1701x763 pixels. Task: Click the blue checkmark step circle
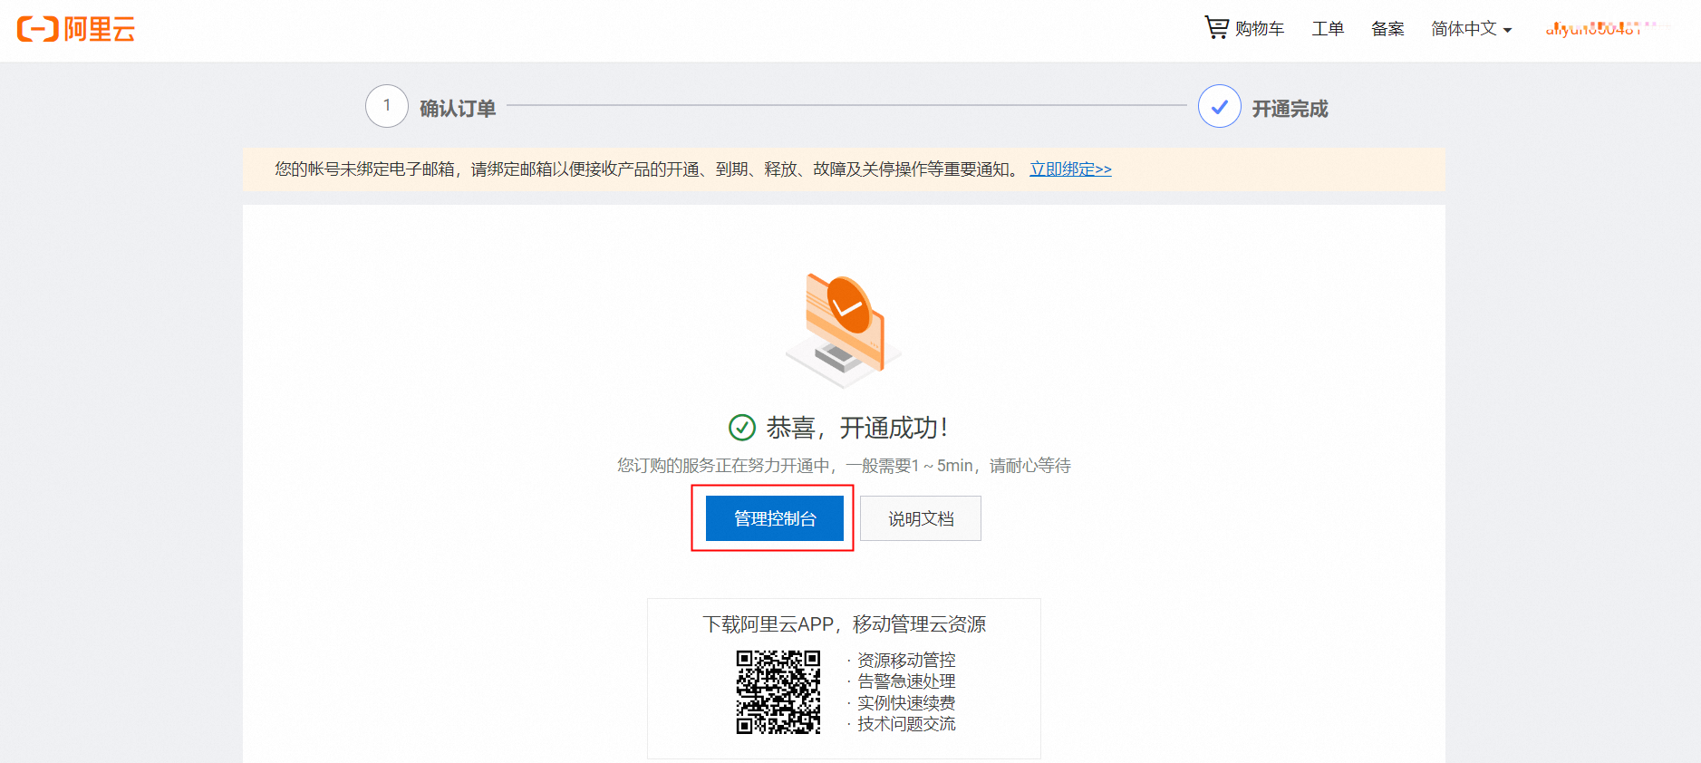pyautogui.click(x=1219, y=106)
